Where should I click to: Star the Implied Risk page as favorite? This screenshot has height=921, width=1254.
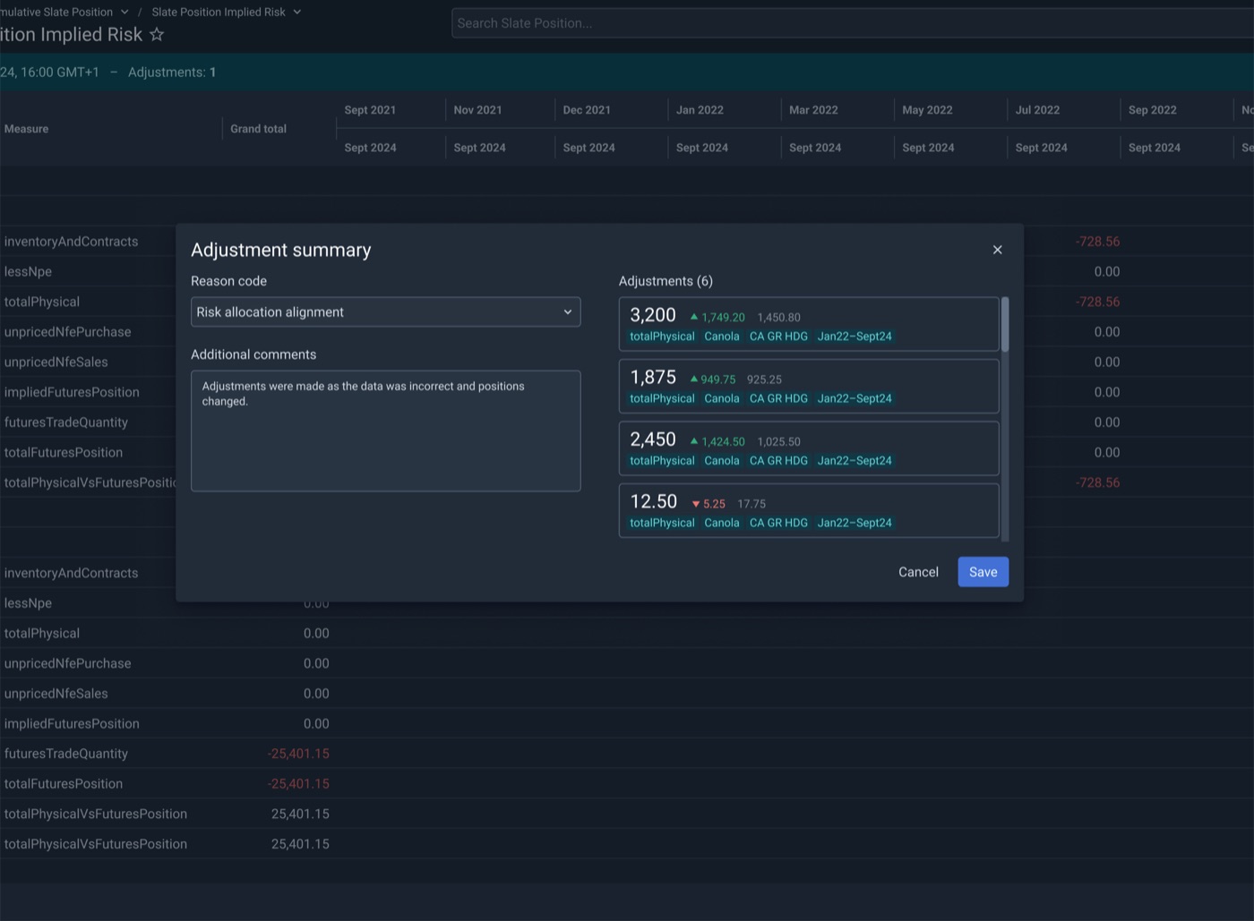coord(157,34)
